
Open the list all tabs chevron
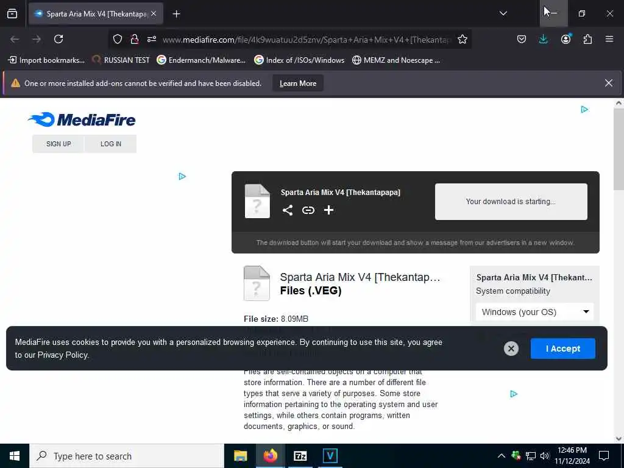503,13
